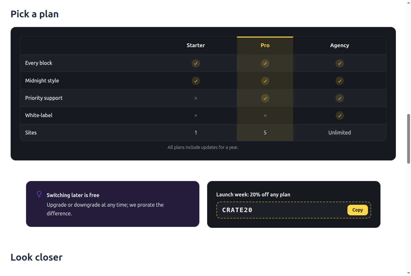Click the Pro checkmark for Every block
Screen dimensions: 411x276
(x=265, y=63)
